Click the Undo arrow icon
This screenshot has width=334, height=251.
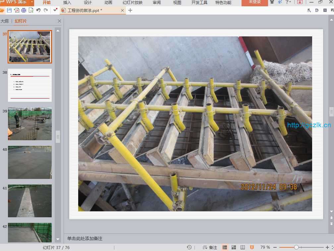(38, 10)
